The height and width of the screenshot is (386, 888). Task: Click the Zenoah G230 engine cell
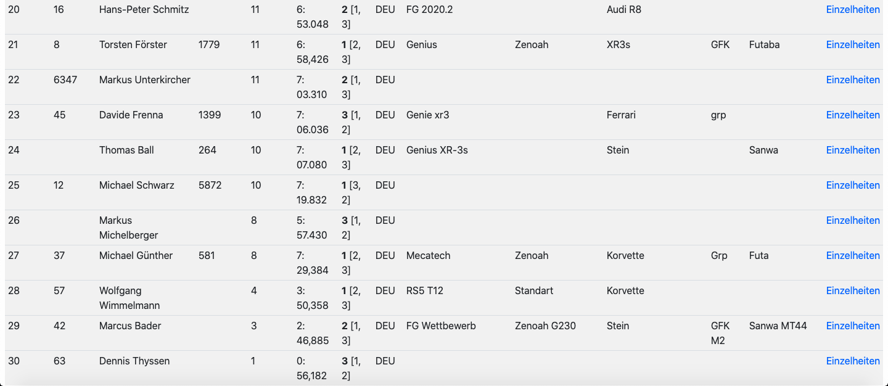[x=545, y=326]
